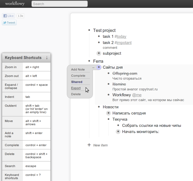Click the bullet next to Test project
193x181 pixels.
pyautogui.click(x=89, y=30)
